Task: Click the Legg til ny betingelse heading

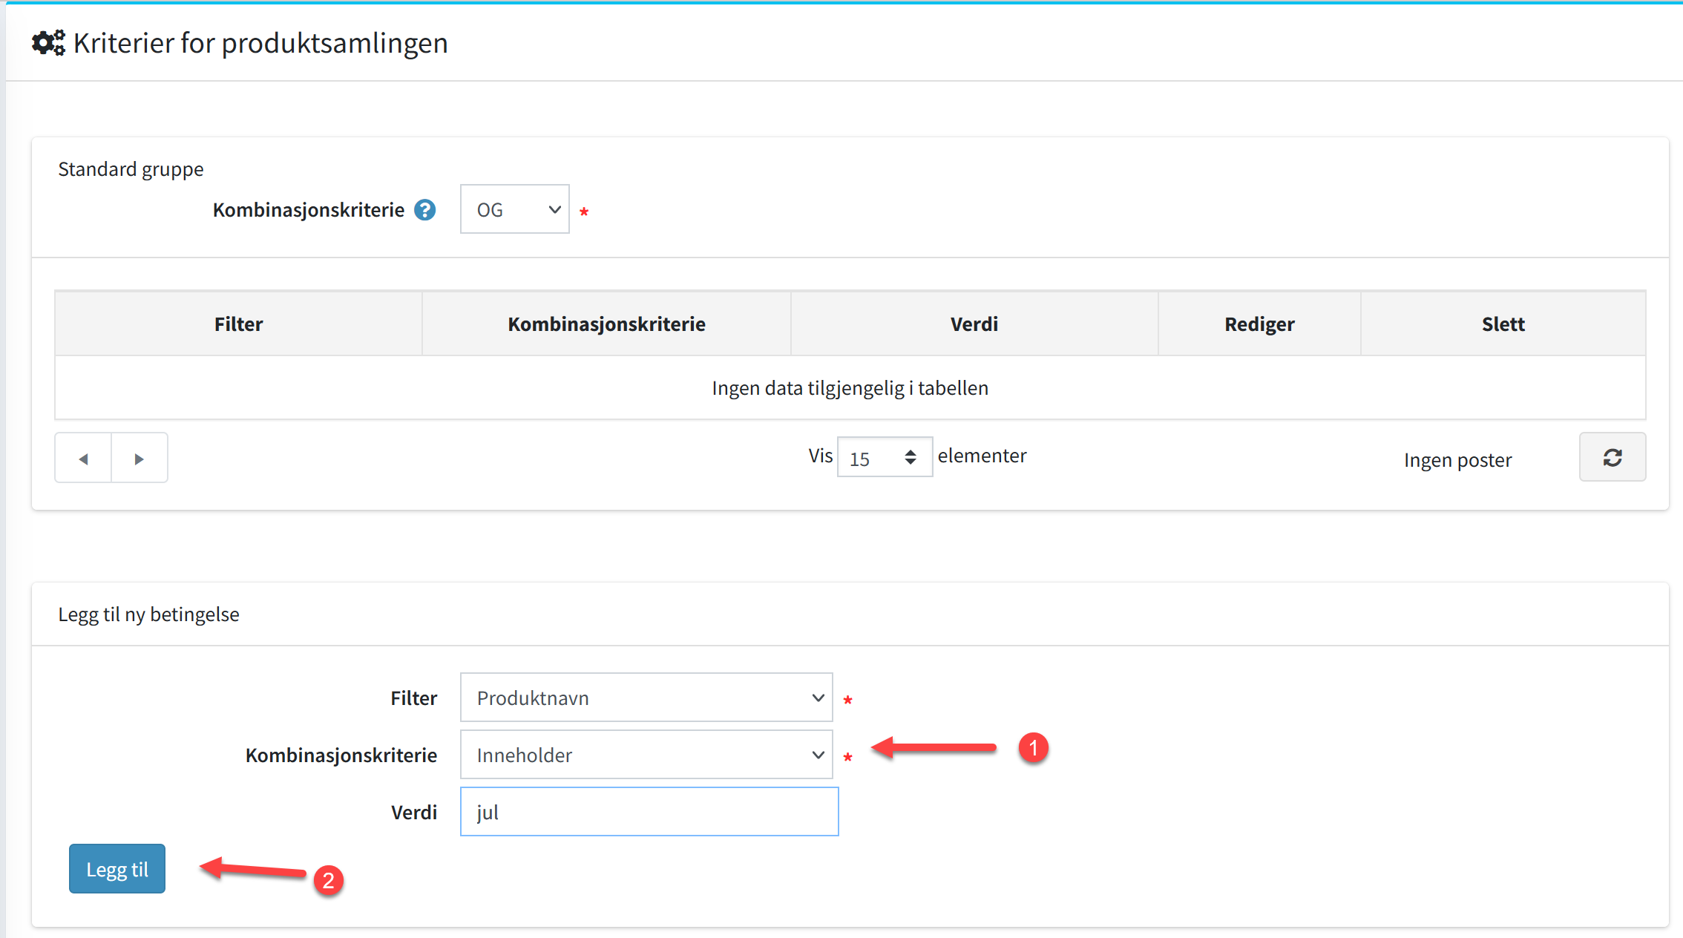Action: pyautogui.click(x=149, y=614)
